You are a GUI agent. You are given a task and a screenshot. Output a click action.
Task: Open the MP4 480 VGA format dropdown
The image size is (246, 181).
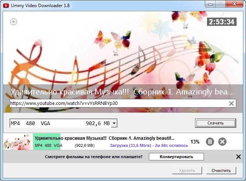point(114,123)
